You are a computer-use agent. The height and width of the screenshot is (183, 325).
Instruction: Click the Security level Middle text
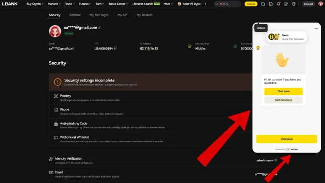[x=200, y=48]
